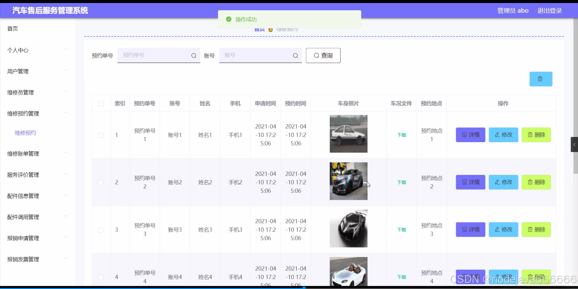Image resolution: width=578 pixels, height=289 pixels.
Task: Click 删除 for 预约单号3
Action: tap(536, 229)
